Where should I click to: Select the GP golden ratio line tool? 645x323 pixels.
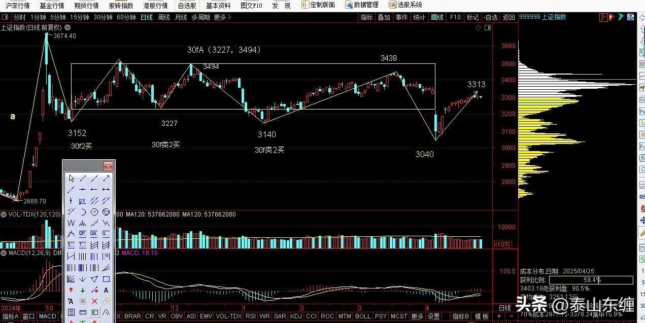[x=83, y=234]
